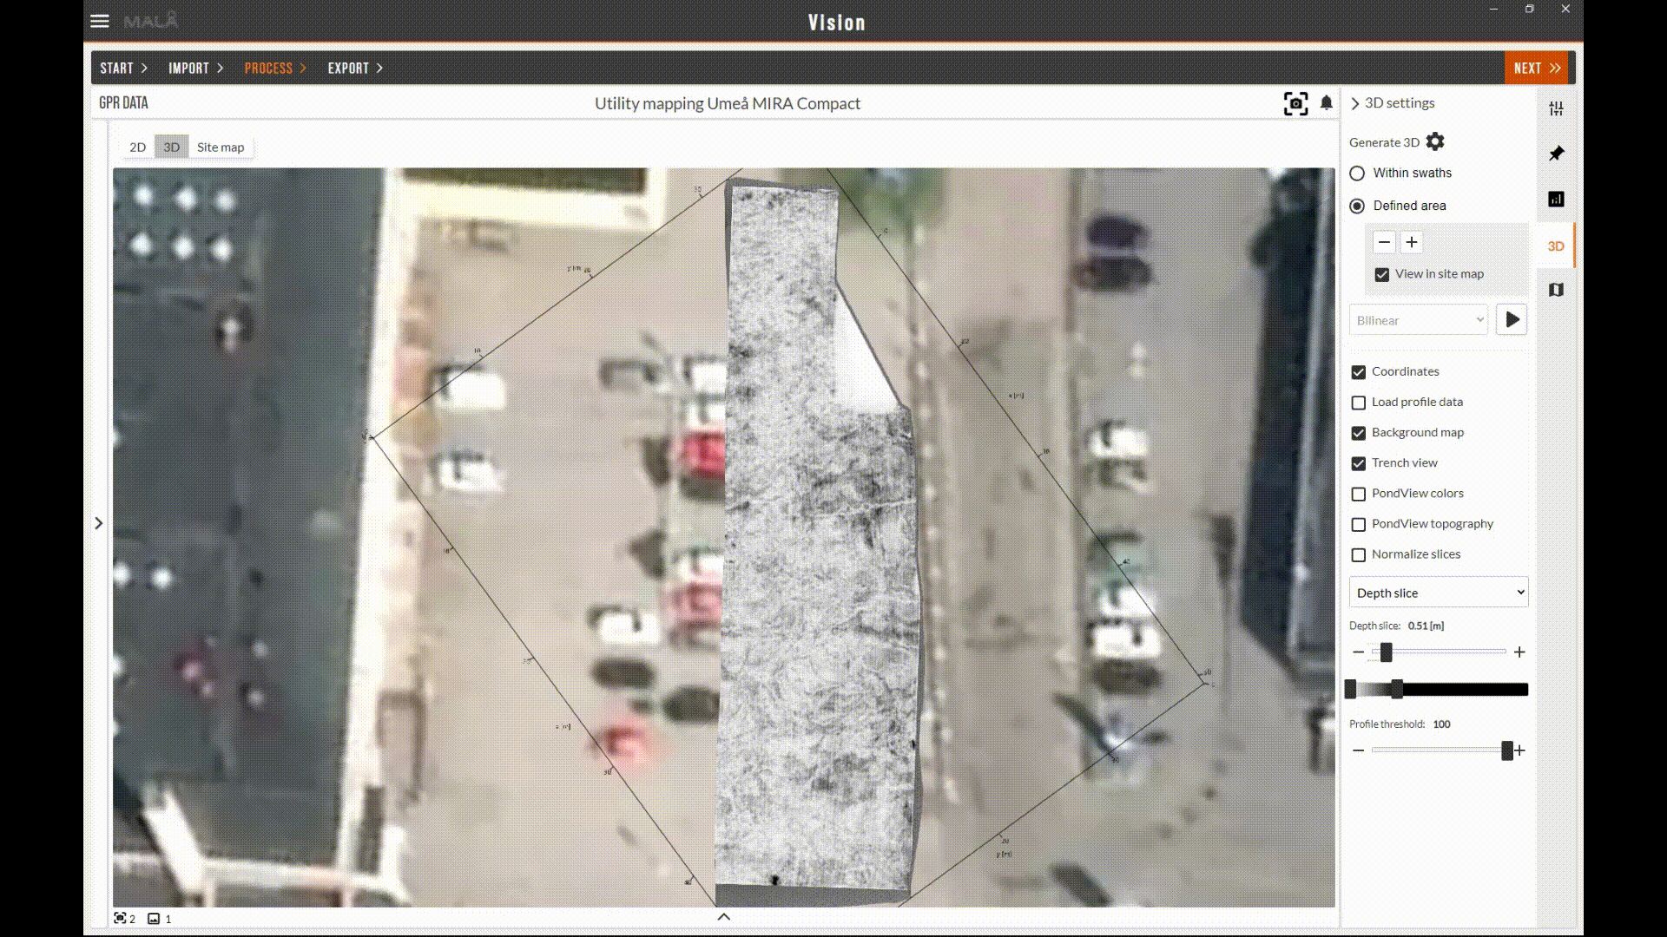Open Generate 3D settings gear
The image size is (1667, 937).
coord(1435,141)
